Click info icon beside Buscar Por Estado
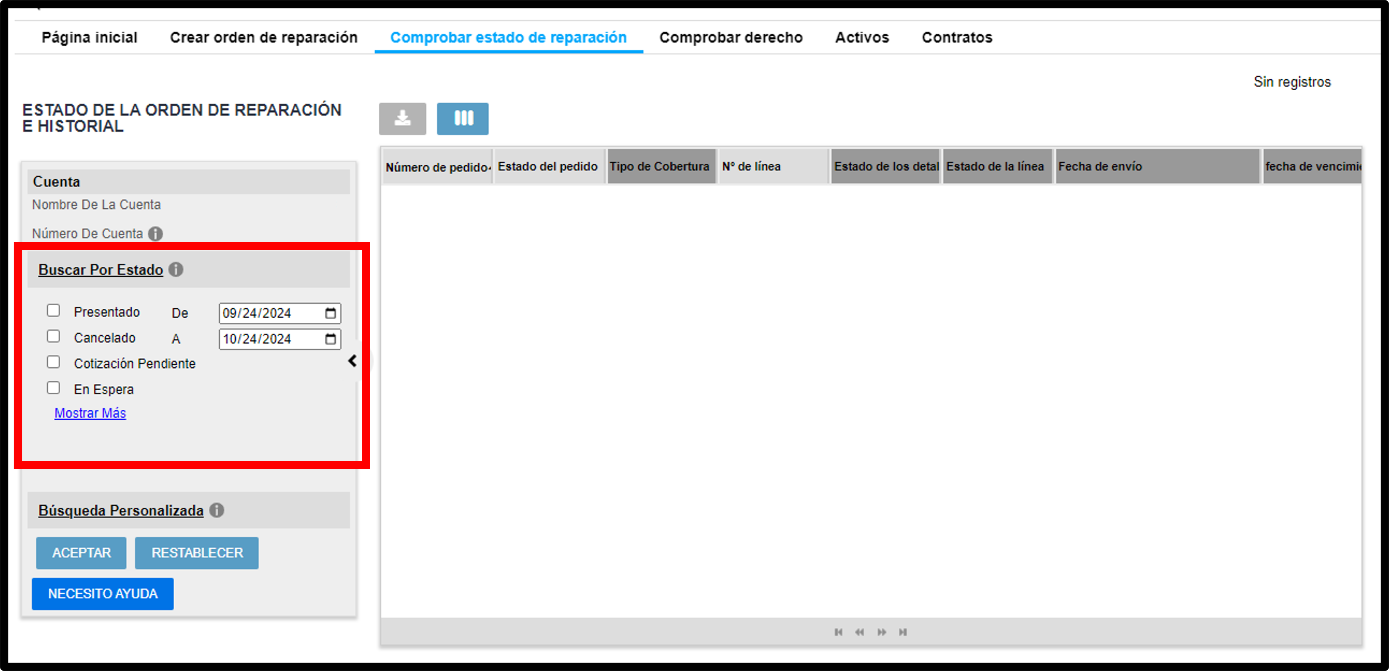 176,269
